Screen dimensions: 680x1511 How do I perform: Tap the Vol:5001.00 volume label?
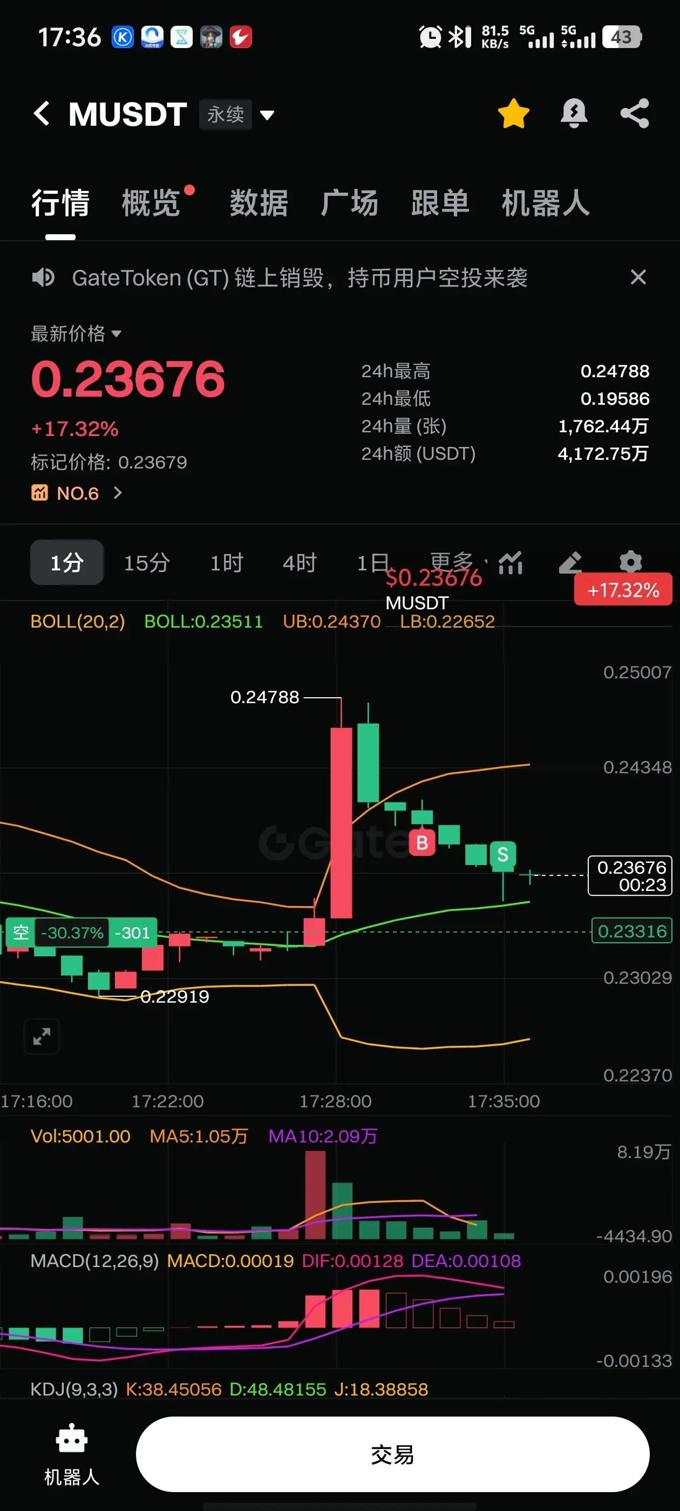[x=80, y=1136]
